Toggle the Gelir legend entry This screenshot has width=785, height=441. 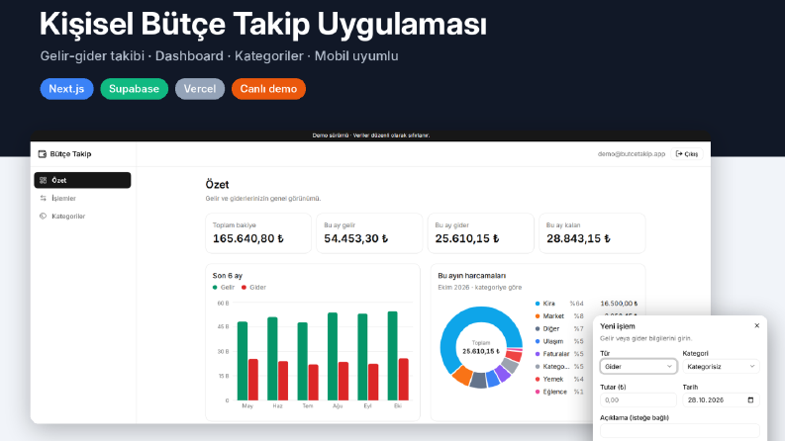224,288
